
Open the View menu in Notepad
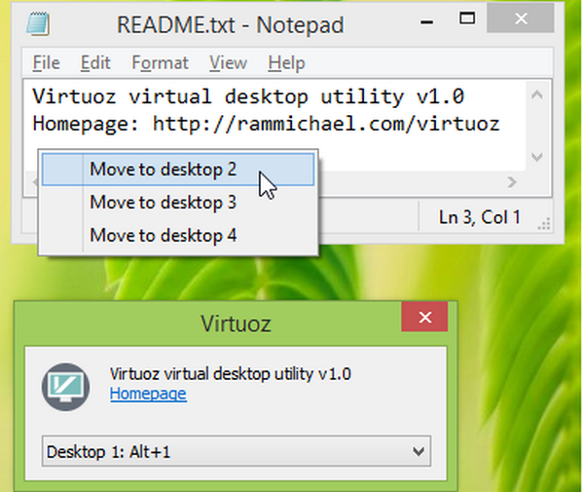pyautogui.click(x=228, y=62)
